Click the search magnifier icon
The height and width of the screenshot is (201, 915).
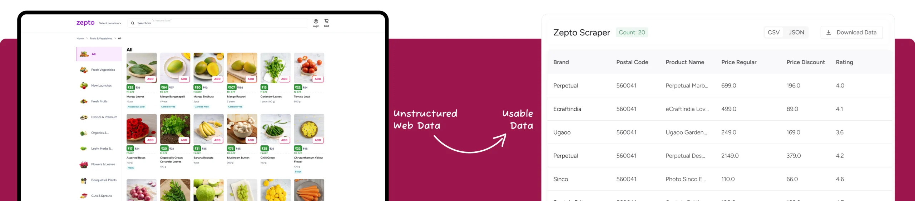coord(133,23)
